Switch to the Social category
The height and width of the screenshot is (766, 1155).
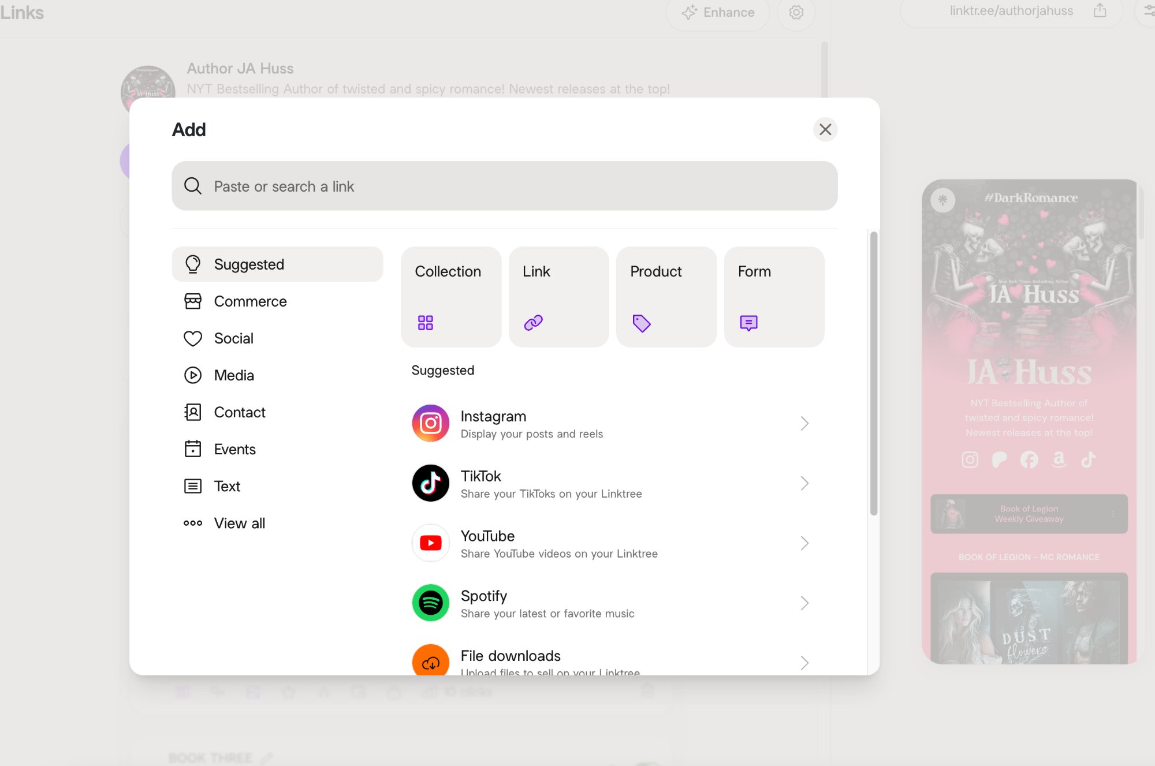coord(233,338)
